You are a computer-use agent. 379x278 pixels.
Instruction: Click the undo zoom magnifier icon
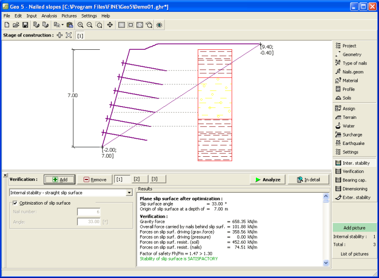pyautogui.click(x=149, y=25)
